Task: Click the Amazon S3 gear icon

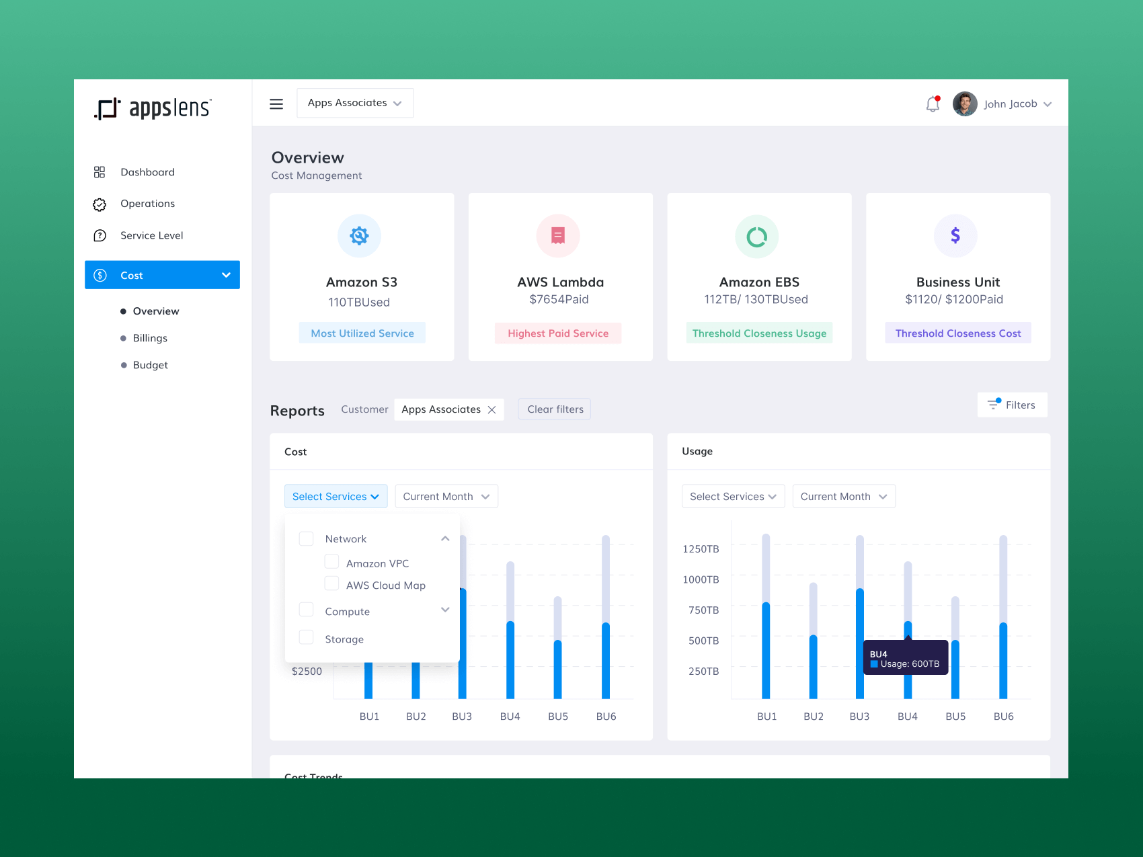Action: click(359, 236)
